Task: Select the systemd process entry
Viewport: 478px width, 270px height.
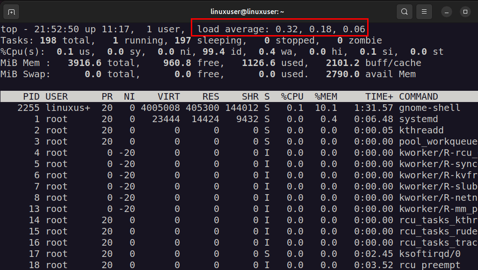Action: [419, 119]
